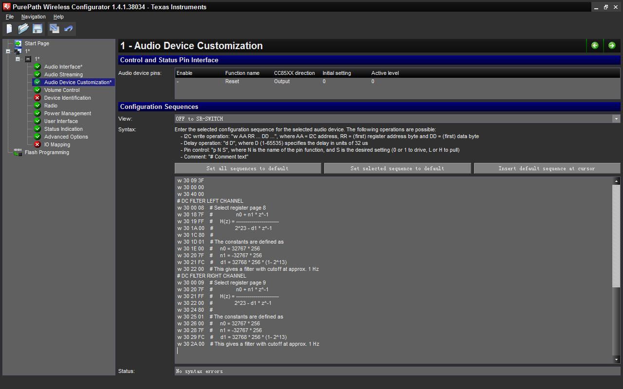Click the sequence editor scroll-up arrow
The height and width of the screenshot is (389, 623).
point(616,181)
